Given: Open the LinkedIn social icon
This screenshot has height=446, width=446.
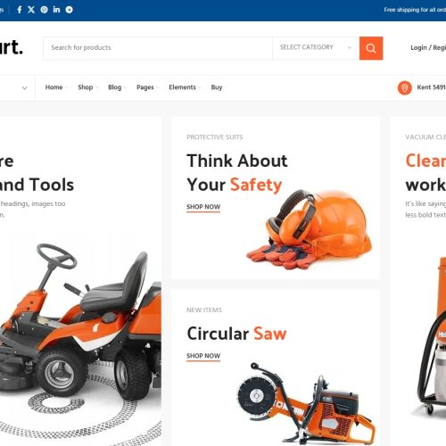Looking at the screenshot, I should (56, 10).
